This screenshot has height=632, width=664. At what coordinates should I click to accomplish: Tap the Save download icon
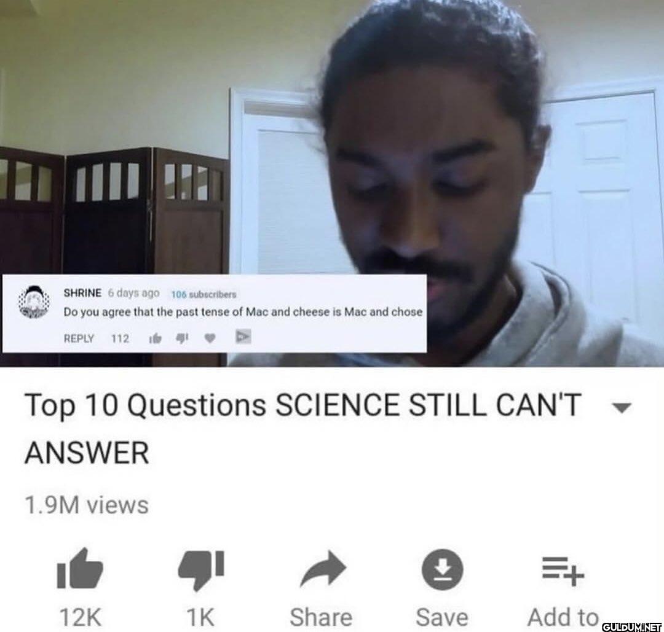pos(442,569)
